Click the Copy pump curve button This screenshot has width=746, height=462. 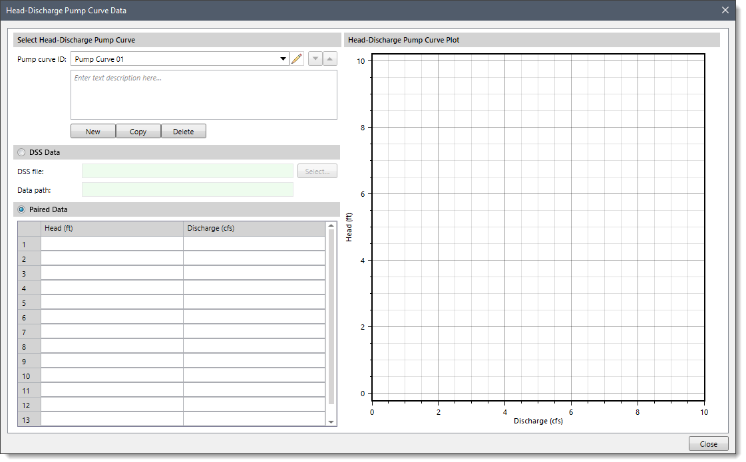[138, 132]
